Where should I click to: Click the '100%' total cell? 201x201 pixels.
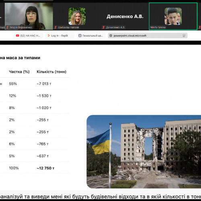[14, 168]
